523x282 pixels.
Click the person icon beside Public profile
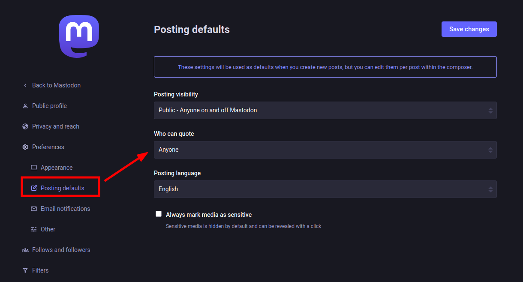pos(25,106)
